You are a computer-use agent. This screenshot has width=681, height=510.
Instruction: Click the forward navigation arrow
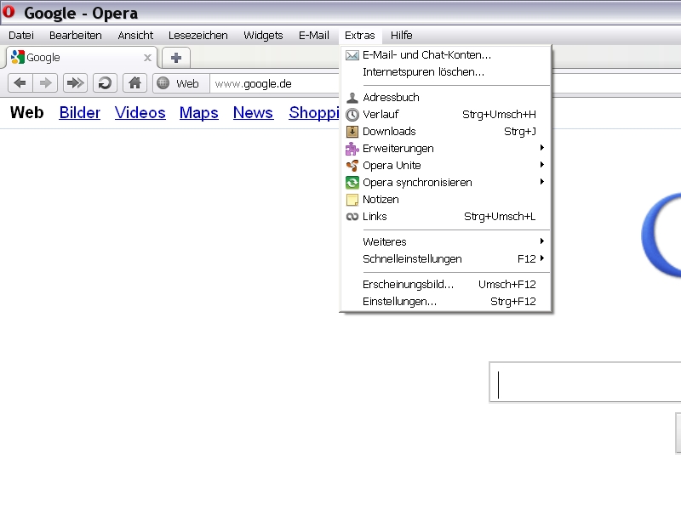[x=45, y=82]
